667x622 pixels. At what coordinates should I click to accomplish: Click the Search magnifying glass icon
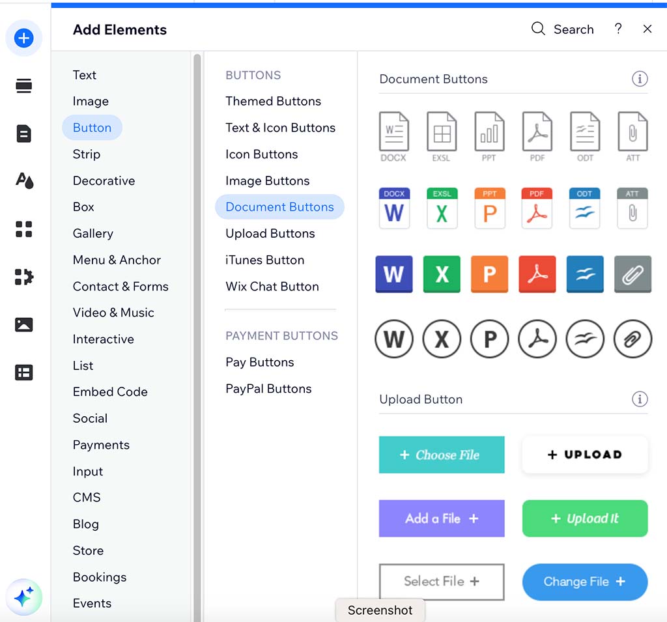pos(538,29)
